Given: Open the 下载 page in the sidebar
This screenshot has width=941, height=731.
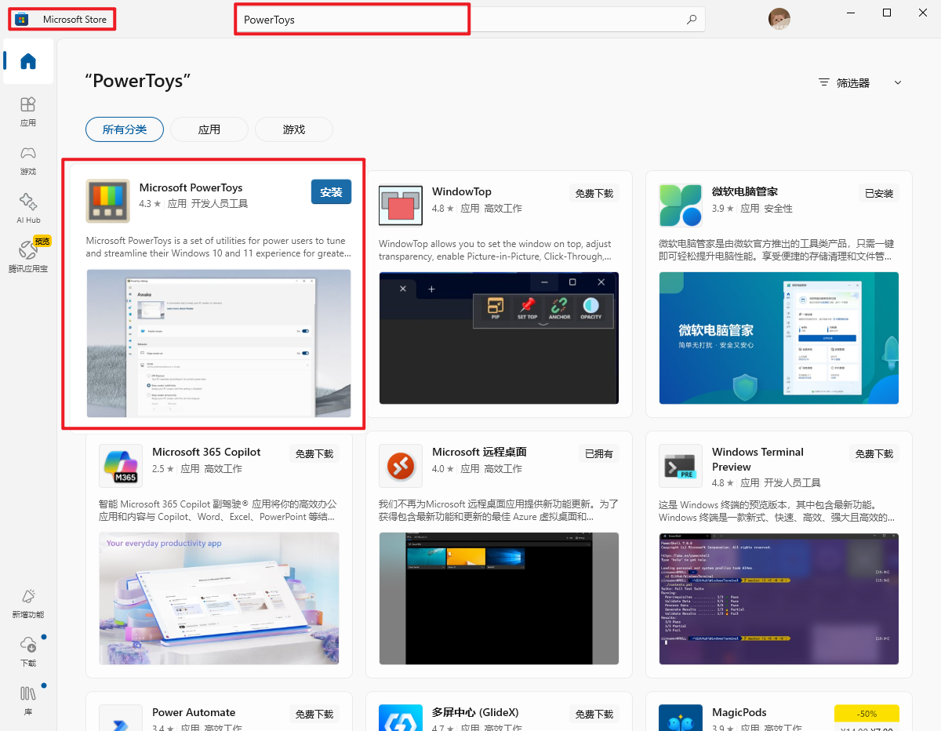Looking at the screenshot, I should click(x=28, y=652).
